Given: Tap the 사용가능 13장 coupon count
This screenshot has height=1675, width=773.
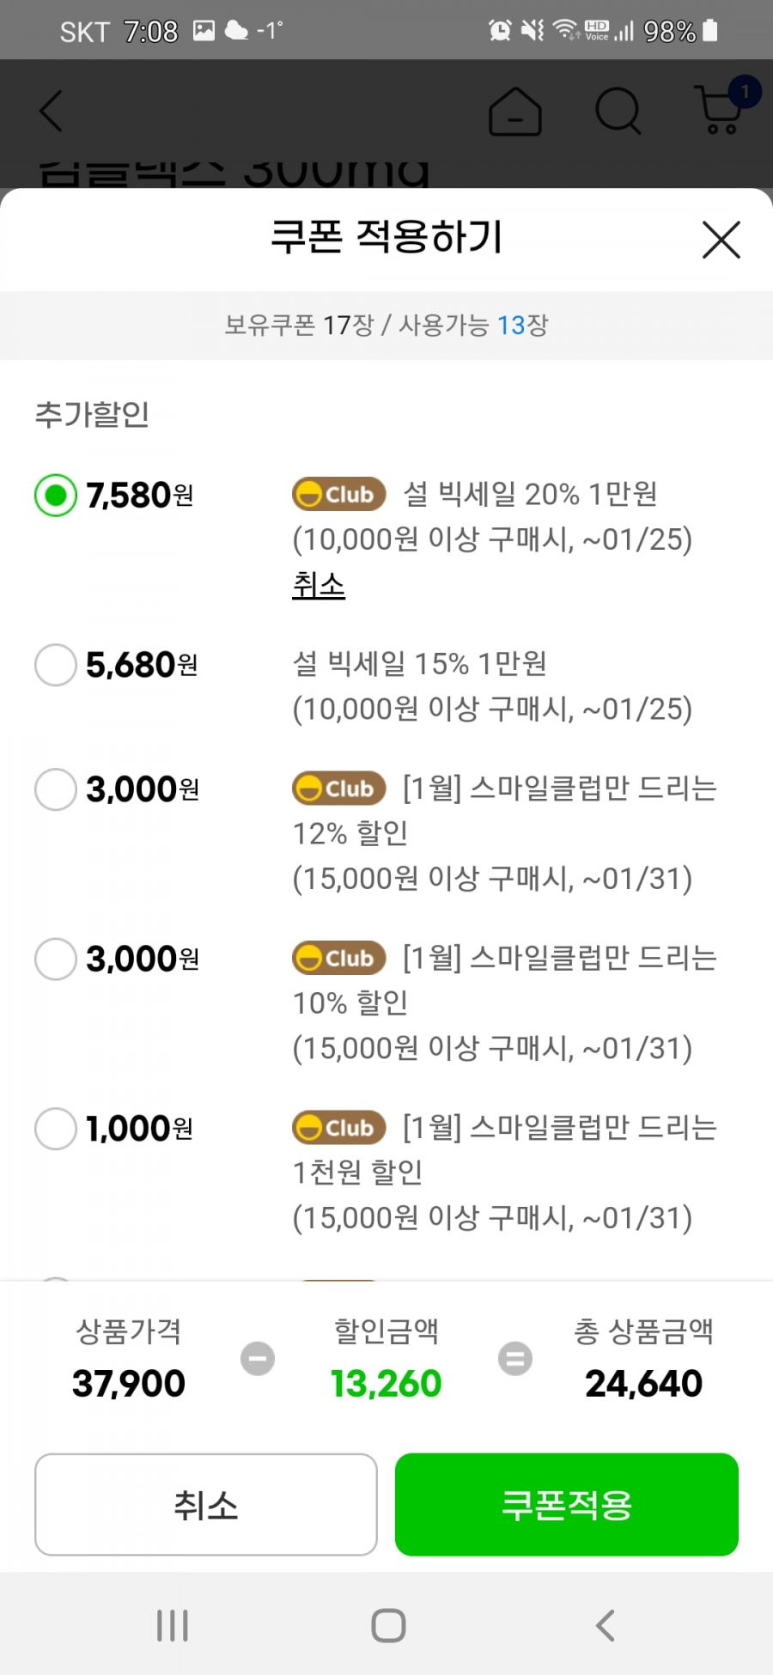Looking at the screenshot, I should click(473, 325).
